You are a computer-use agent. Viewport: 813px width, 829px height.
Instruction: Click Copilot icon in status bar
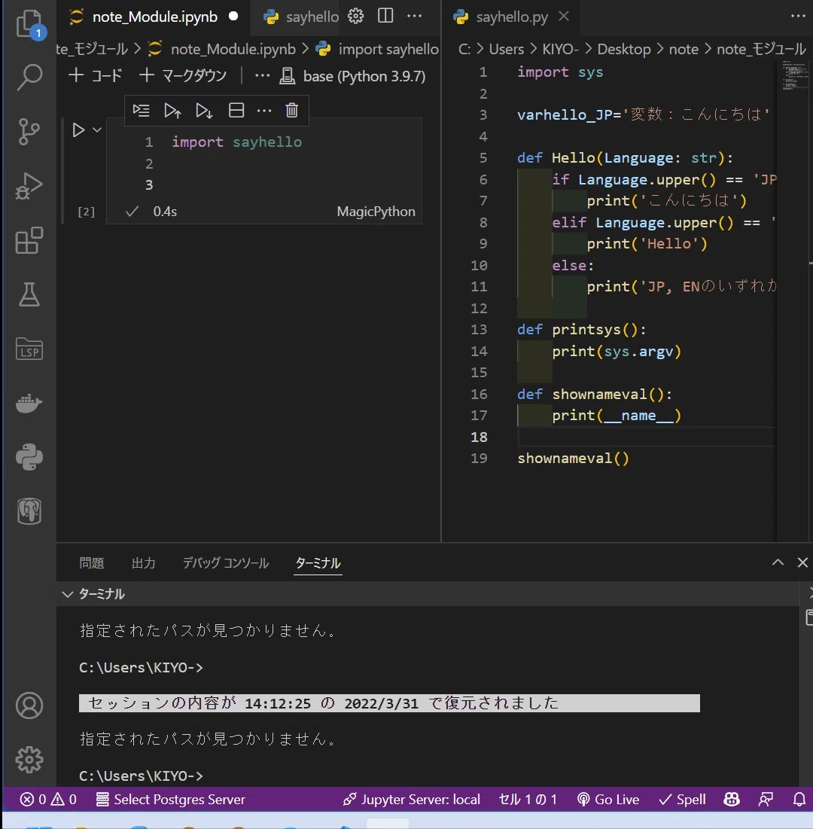coord(732,800)
